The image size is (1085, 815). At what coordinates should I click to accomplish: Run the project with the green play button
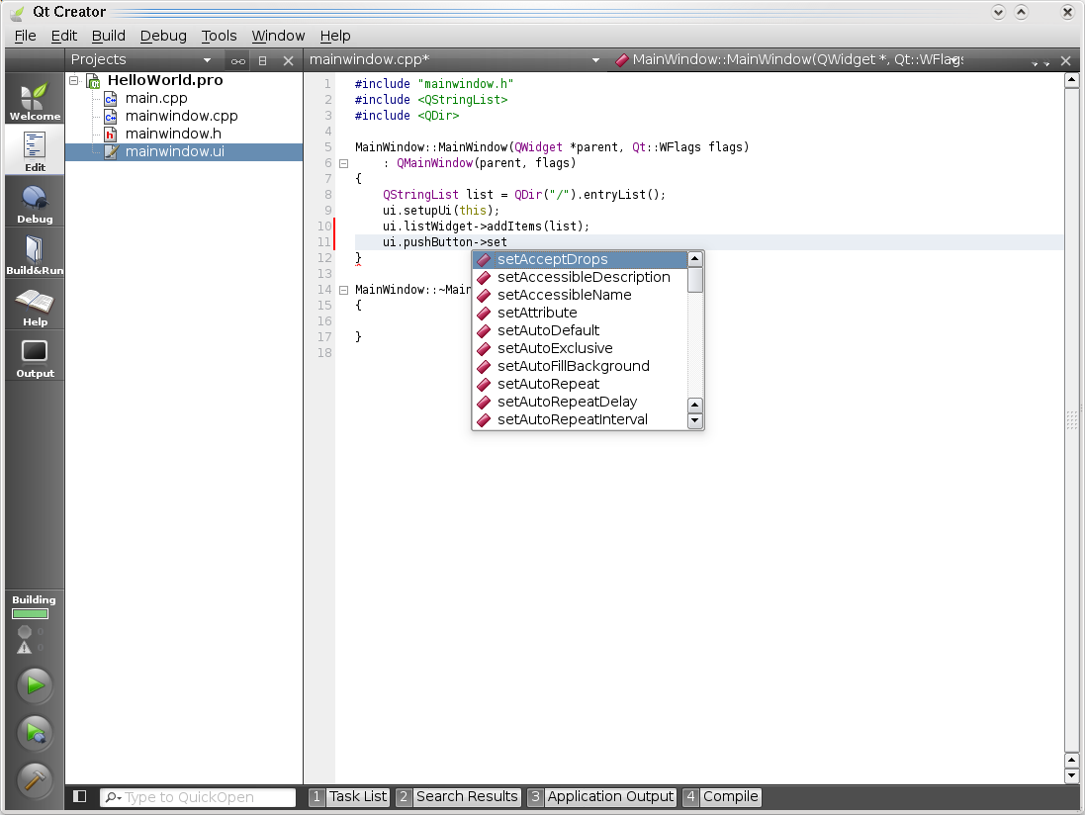(35, 685)
